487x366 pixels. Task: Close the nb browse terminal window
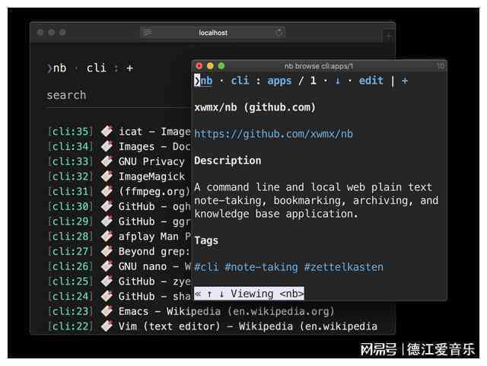point(199,66)
